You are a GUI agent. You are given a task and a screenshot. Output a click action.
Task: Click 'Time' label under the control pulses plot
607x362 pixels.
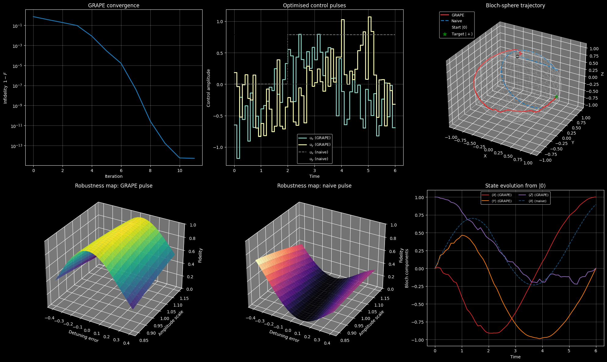(x=314, y=176)
